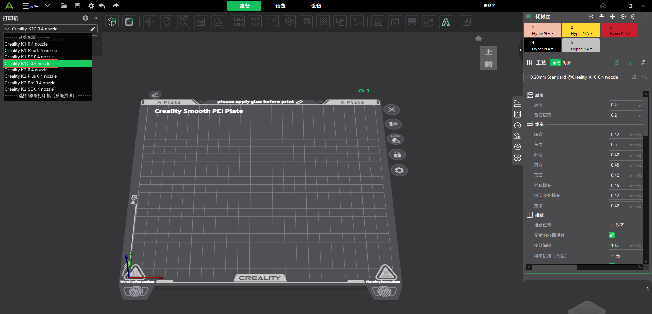Image resolution: width=652 pixels, height=314 pixels.
Task: Select Creality K1 0.4 nozzle entry
Action: [x=48, y=44]
